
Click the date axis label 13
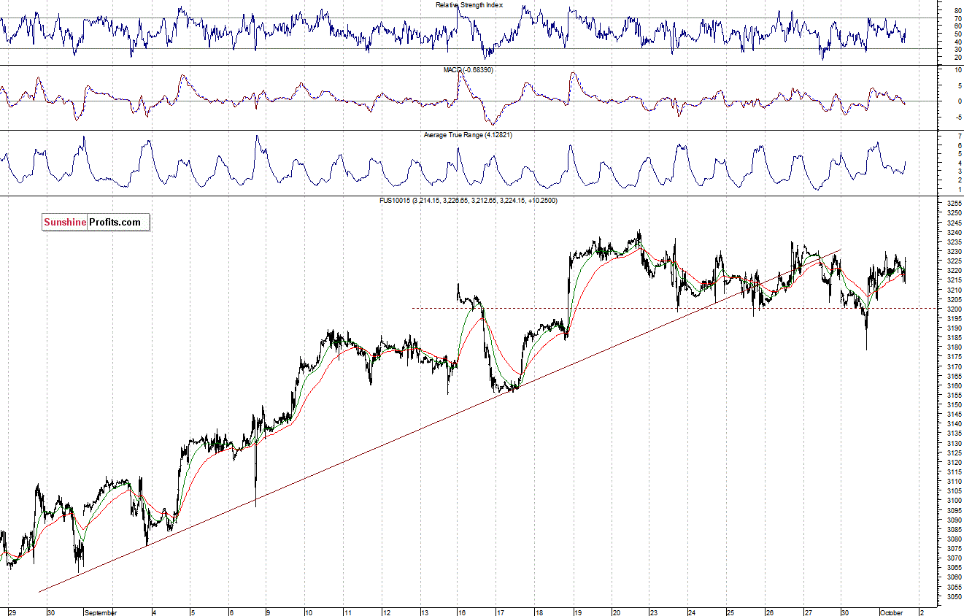pyautogui.click(x=424, y=612)
